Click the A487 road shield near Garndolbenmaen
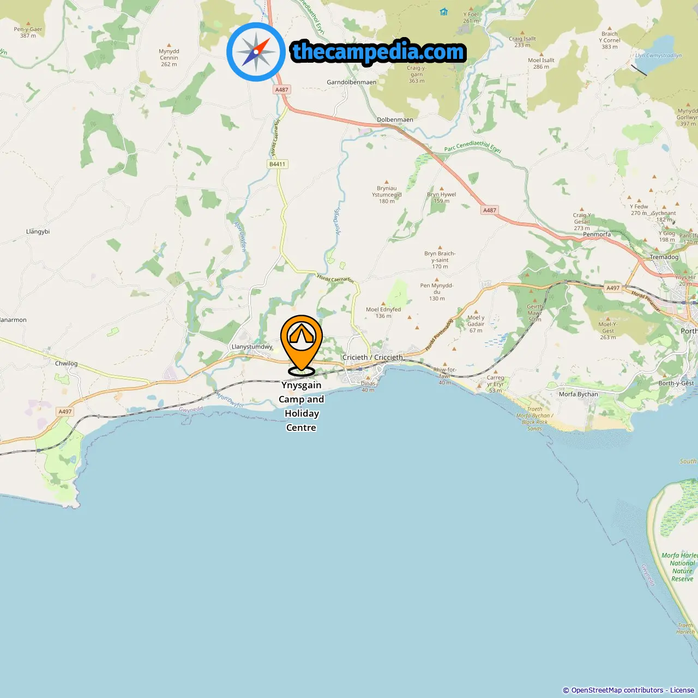The width and height of the screenshot is (698, 698). click(281, 89)
